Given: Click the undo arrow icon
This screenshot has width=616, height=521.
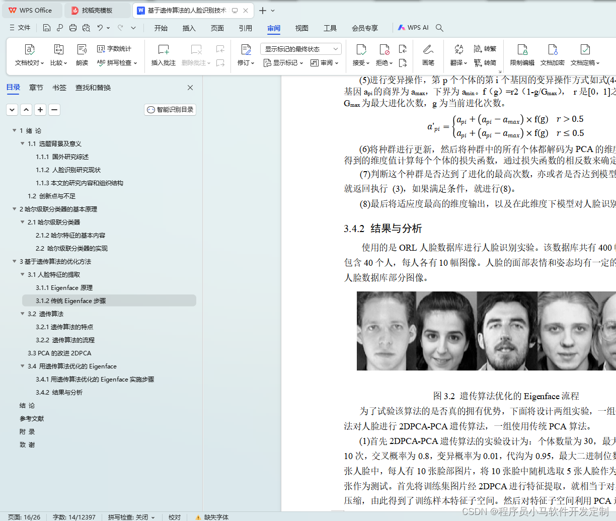Looking at the screenshot, I should tap(100, 28).
